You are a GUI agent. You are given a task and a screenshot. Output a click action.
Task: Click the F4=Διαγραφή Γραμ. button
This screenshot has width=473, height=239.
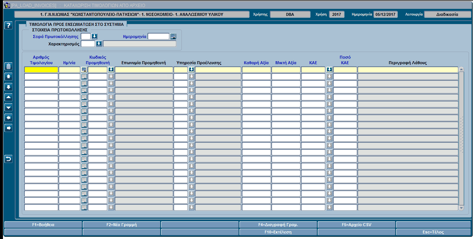tap(278, 225)
